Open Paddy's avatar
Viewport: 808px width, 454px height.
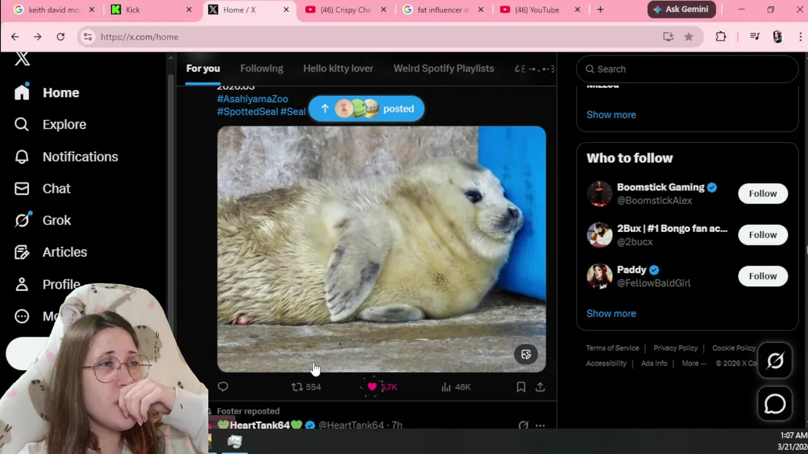pos(599,276)
